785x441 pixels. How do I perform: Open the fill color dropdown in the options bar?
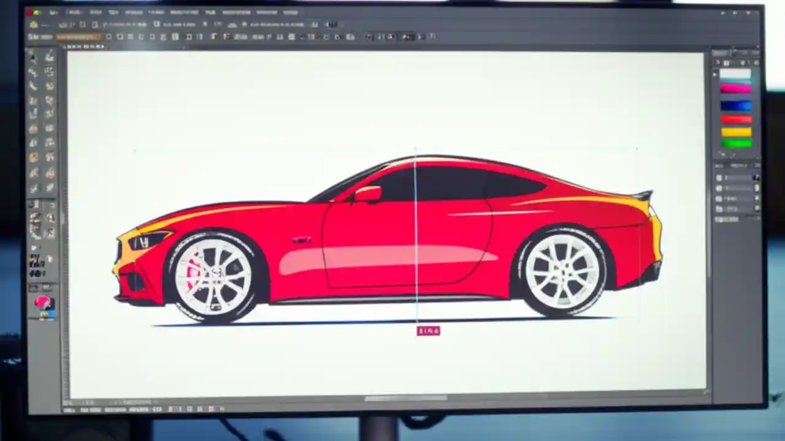78,37
